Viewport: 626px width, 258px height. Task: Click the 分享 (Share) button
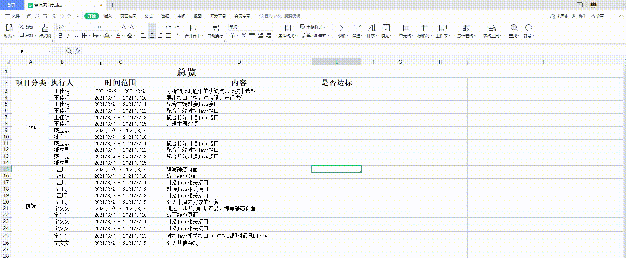pyautogui.click(x=597, y=16)
